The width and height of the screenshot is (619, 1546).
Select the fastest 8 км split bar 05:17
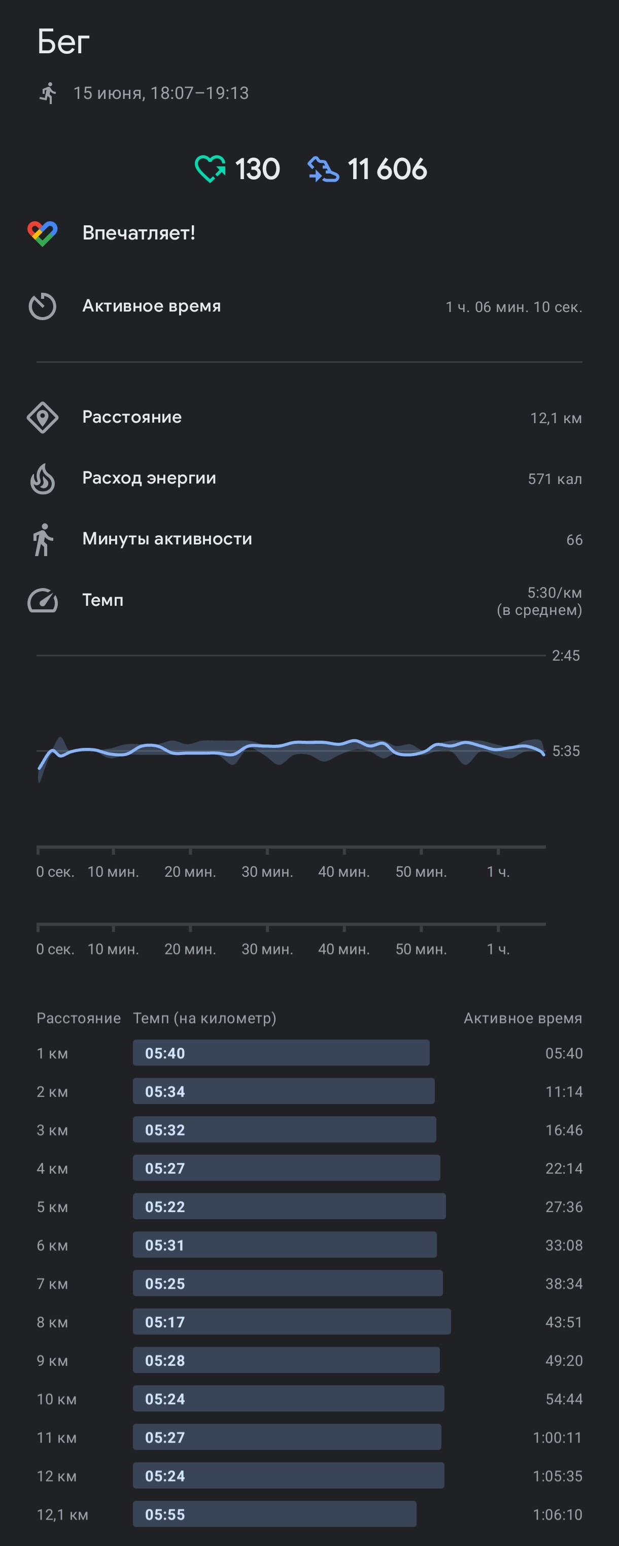click(292, 1322)
